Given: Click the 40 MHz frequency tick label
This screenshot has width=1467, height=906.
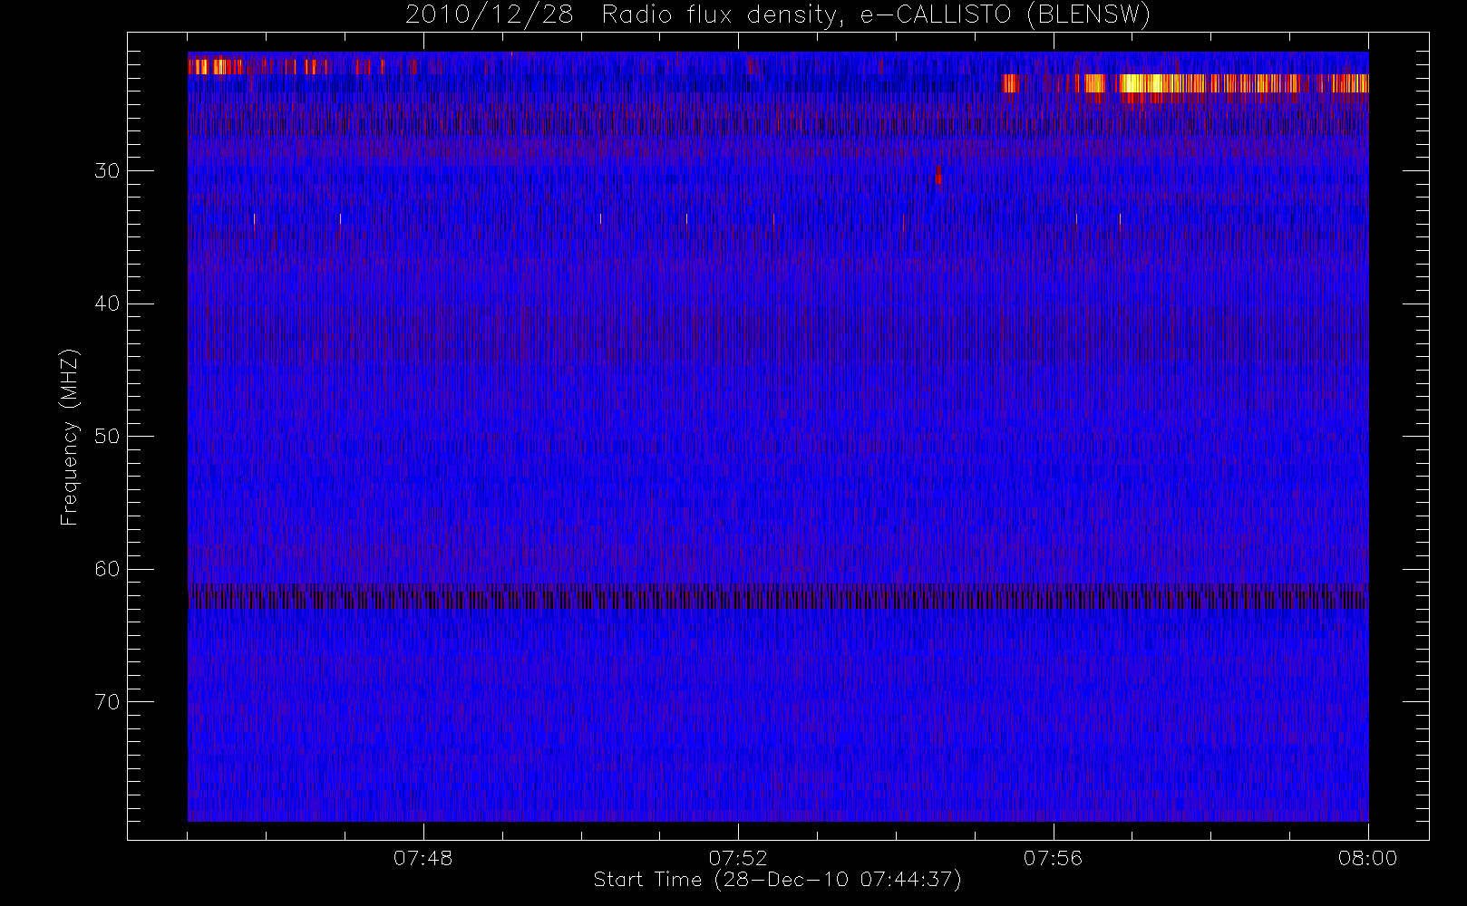Looking at the screenshot, I should pos(107,304).
